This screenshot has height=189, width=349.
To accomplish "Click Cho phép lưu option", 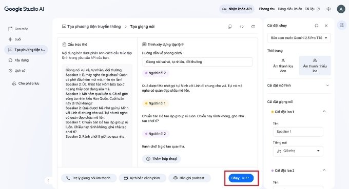I will (26, 83).
